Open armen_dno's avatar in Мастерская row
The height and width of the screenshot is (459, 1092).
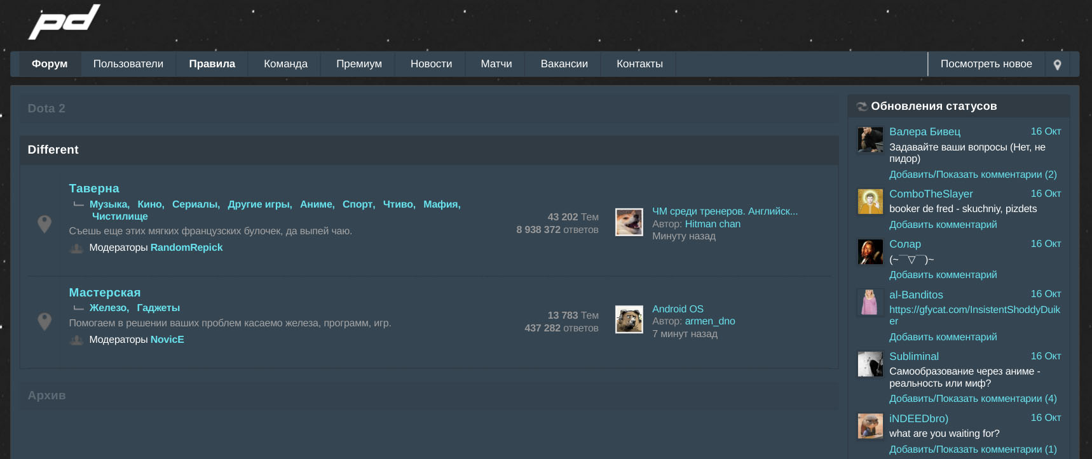629,319
